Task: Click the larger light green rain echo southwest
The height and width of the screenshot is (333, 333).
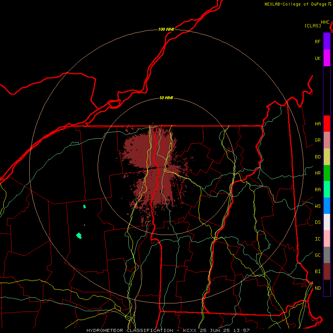Action: click(79, 236)
